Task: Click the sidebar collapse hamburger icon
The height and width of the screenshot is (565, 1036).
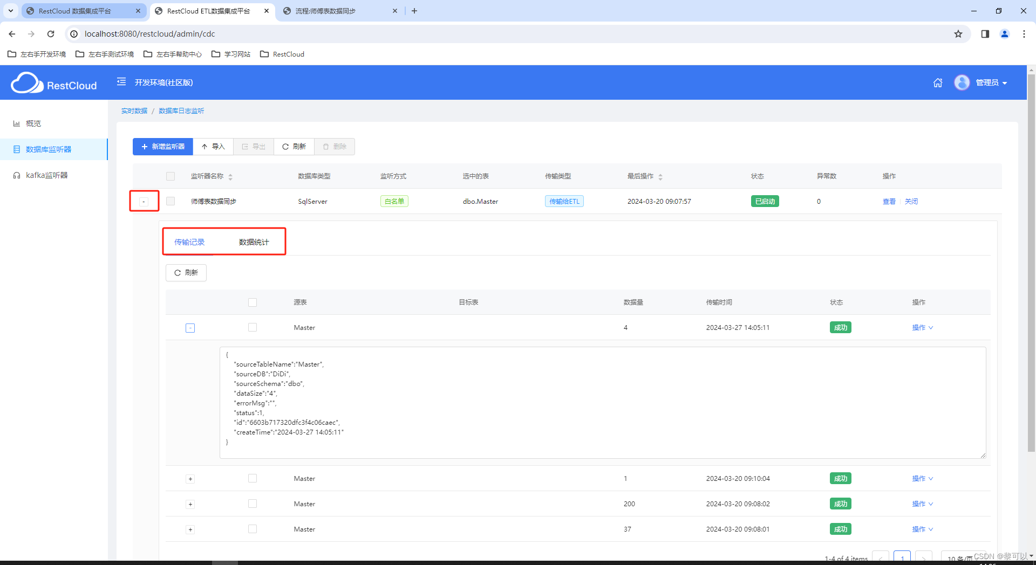Action: tap(121, 82)
